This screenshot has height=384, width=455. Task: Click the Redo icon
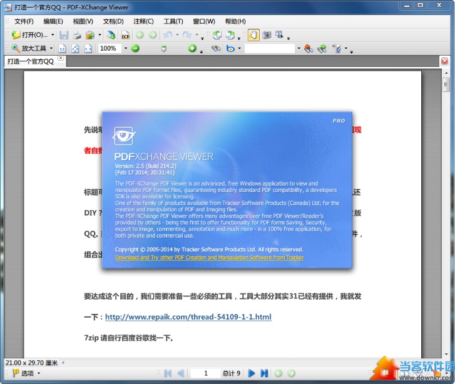click(x=187, y=35)
